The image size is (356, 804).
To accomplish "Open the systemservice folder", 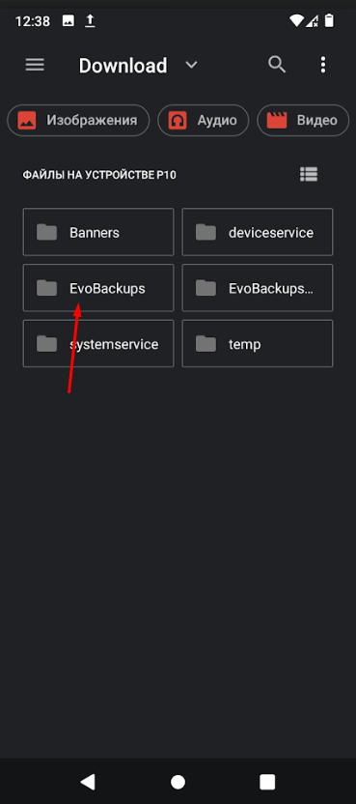I will click(x=98, y=344).
